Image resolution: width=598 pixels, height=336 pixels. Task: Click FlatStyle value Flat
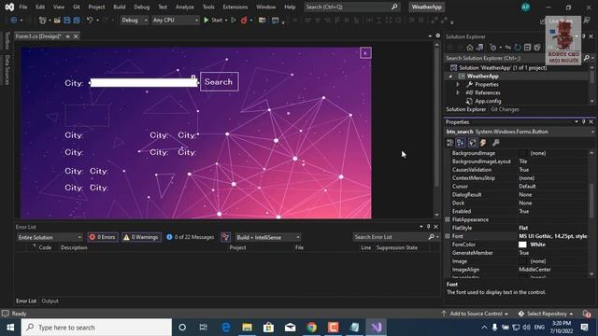[523, 228]
